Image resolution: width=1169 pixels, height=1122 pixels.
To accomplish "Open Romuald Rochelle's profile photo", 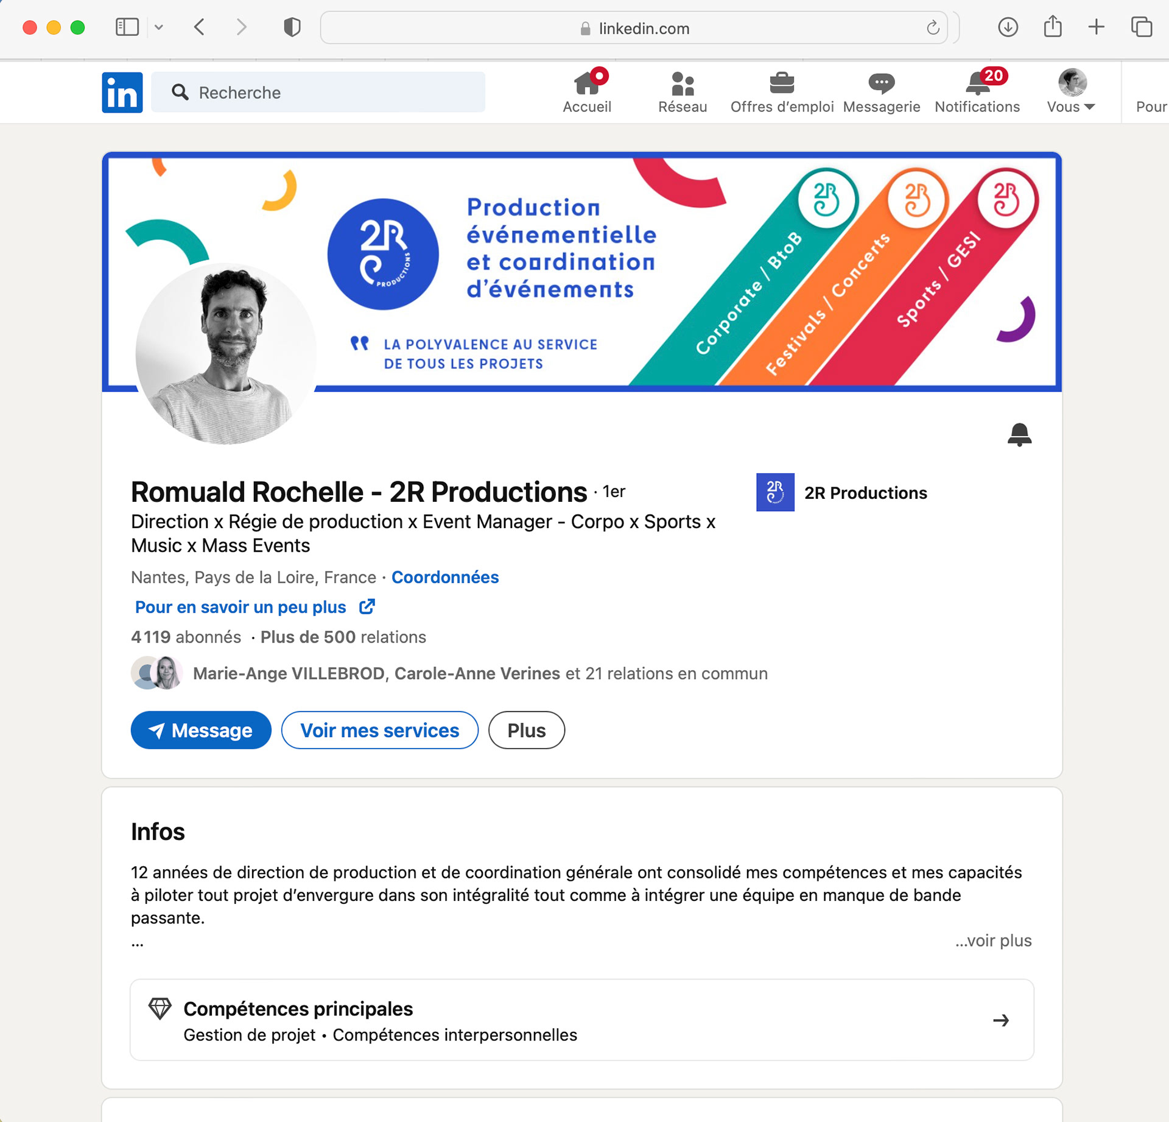I will [x=226, y=353].
